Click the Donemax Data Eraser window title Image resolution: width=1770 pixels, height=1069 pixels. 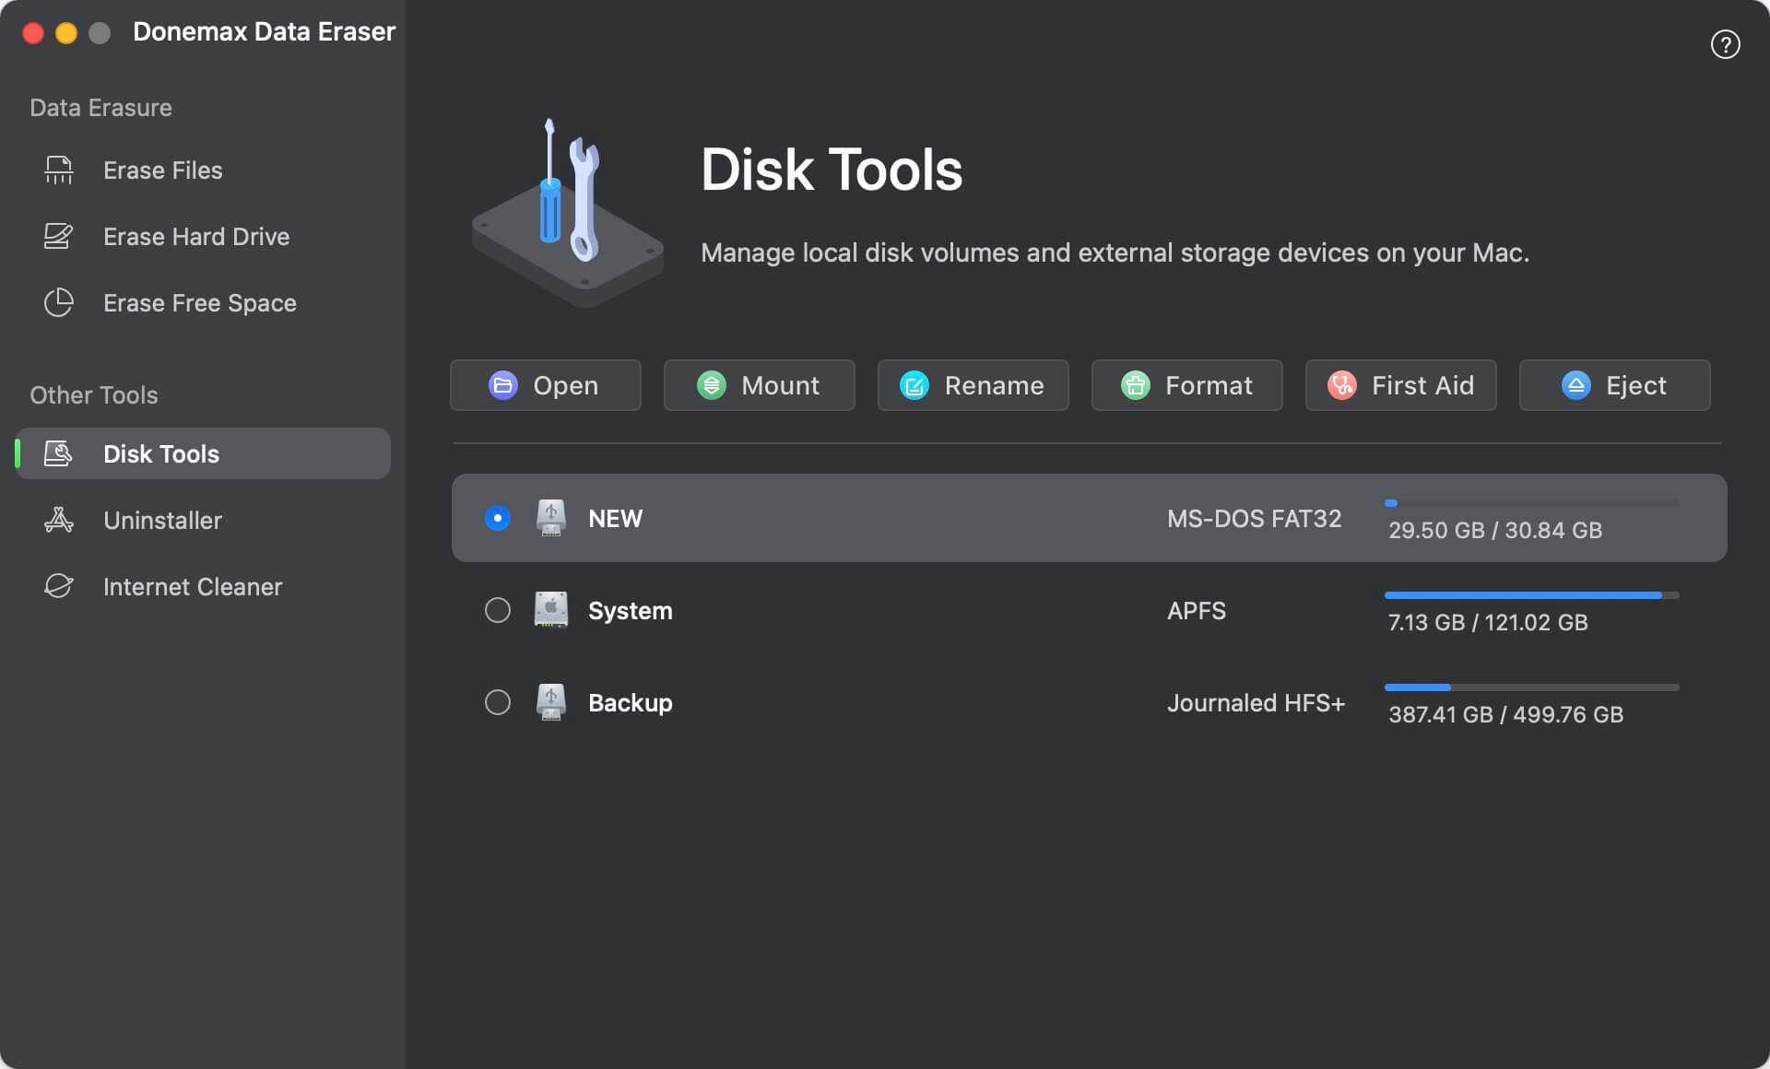(x=264, y=32)
